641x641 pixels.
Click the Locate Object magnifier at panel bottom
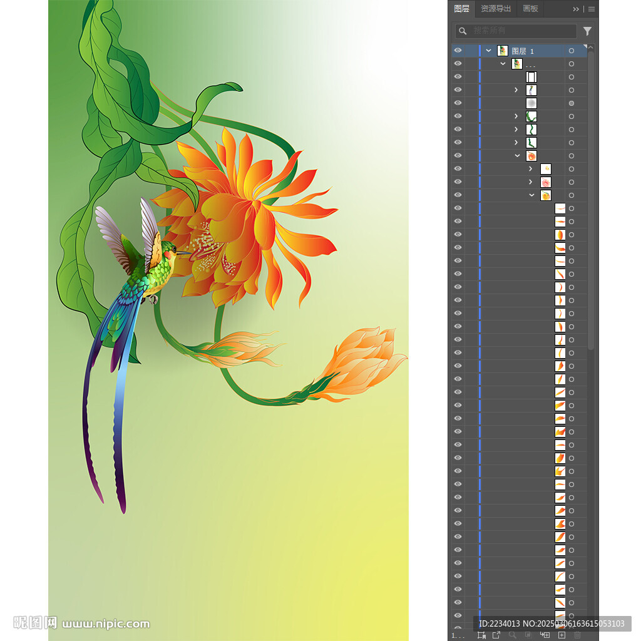[512, 635]
